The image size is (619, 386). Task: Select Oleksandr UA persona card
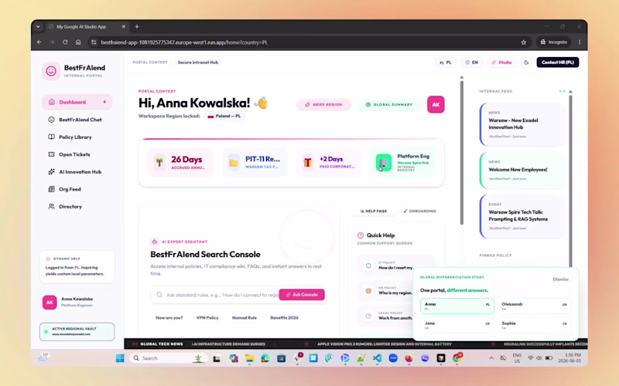(534, 306)
